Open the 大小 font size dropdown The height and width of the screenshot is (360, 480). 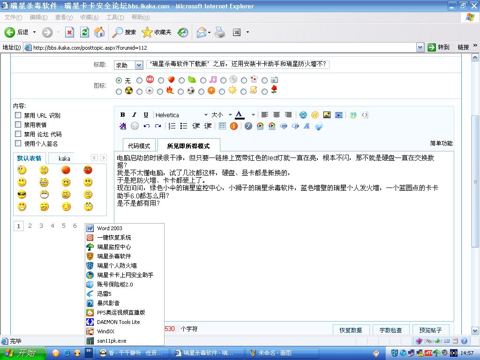click(230, 115)
